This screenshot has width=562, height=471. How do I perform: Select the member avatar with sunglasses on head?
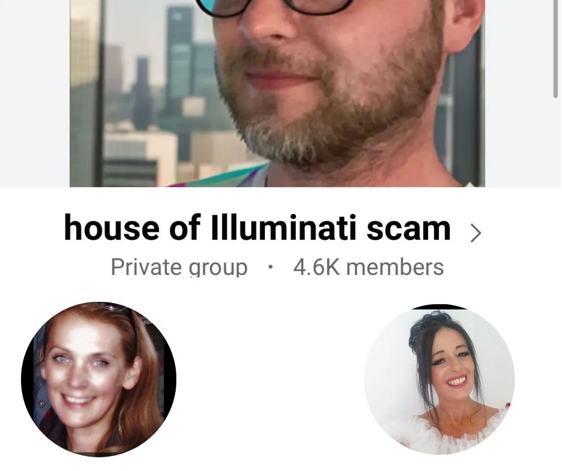pyautogui.click(x=99, y=379)
